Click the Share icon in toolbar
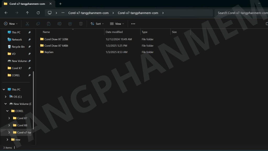This screenshot has height=151, width=268. 70,24
